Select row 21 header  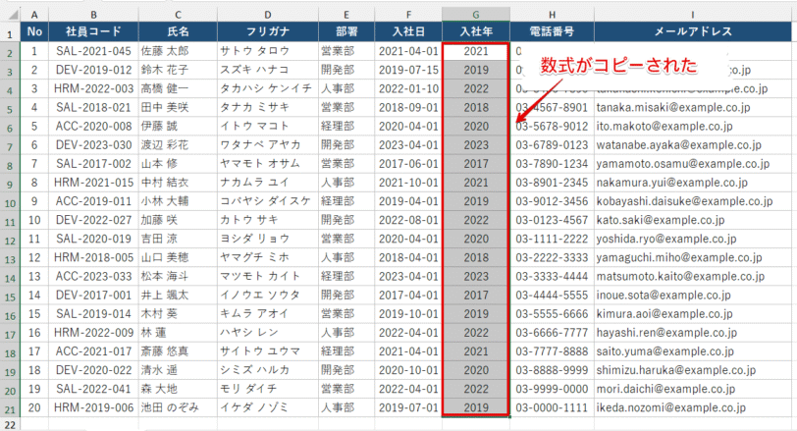(x=10, y=408)
